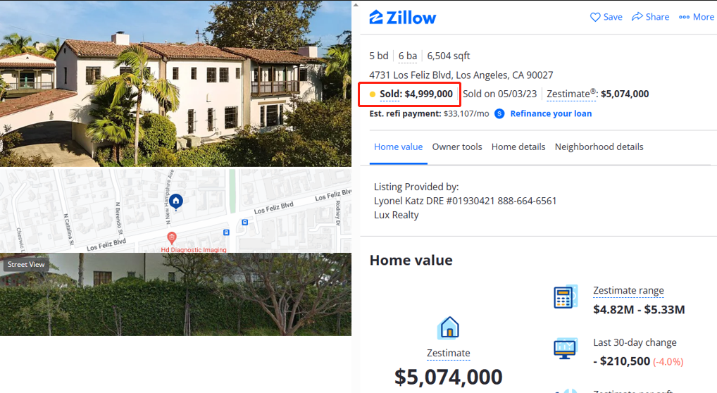Save this home with heart icon
The width and height of the screenshot is (717, 393).
[595, 17]
